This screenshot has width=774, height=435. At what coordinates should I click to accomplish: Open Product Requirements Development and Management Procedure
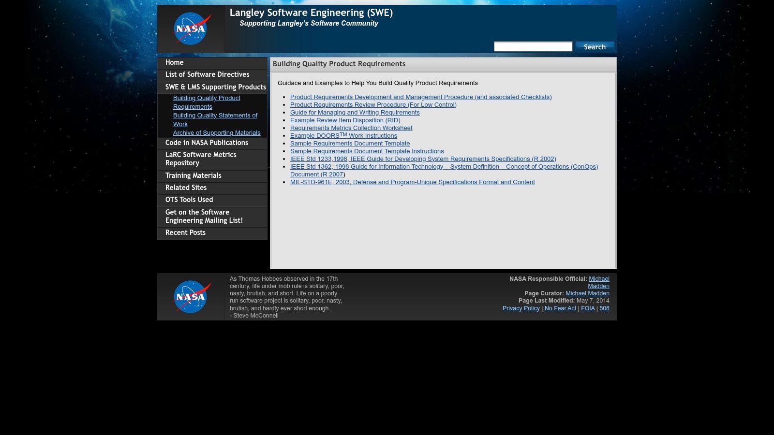(421, 97)
